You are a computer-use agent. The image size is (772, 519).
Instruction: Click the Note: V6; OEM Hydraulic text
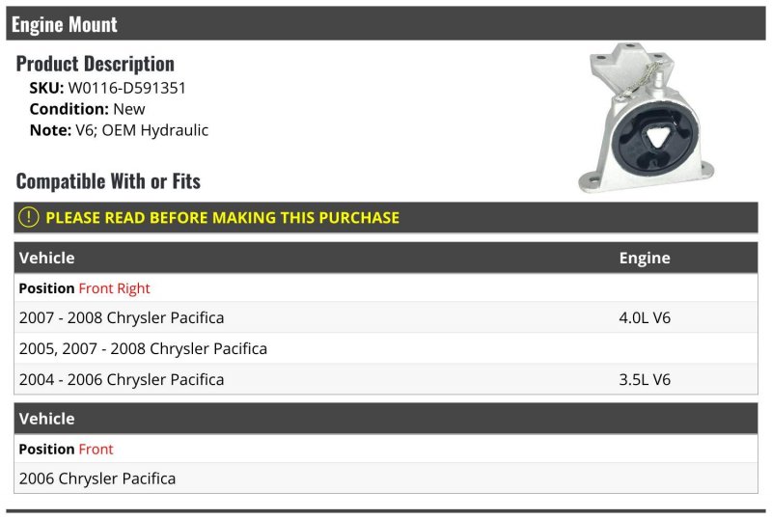click(119, 130)
